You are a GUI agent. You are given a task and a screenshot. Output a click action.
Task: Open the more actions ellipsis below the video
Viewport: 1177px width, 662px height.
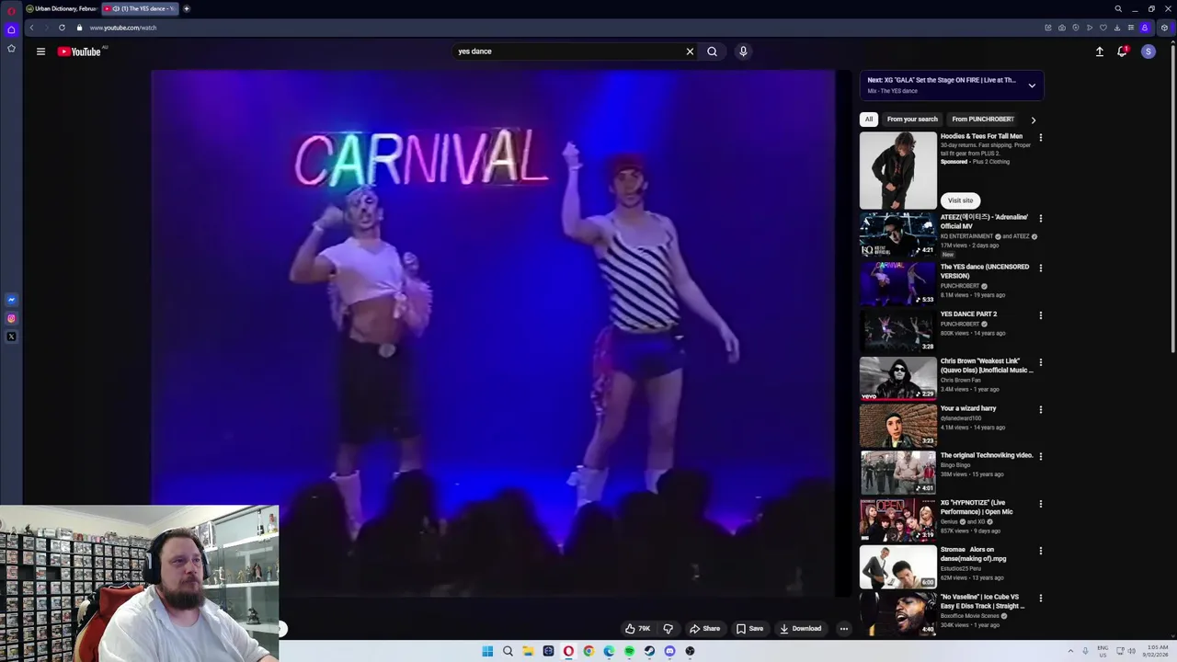(x=843, y=629)
